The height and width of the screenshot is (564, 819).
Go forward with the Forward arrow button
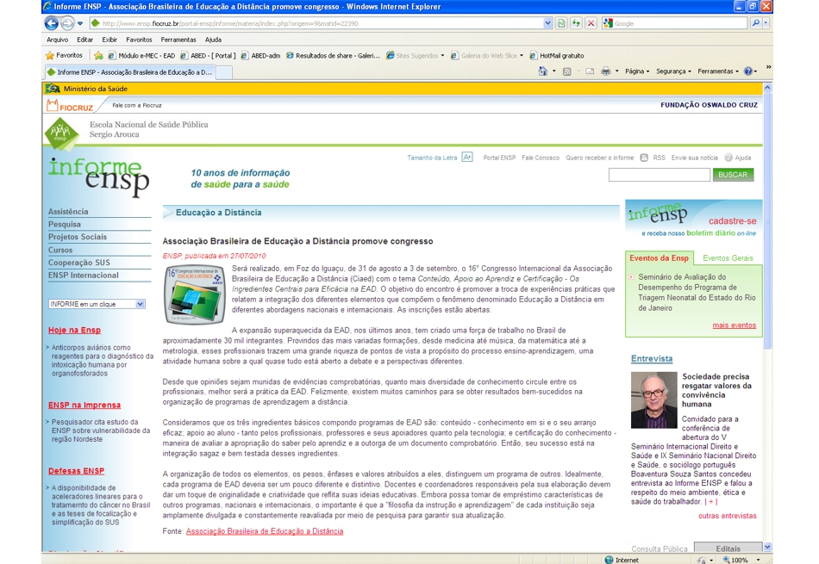[x=67, y=23]
